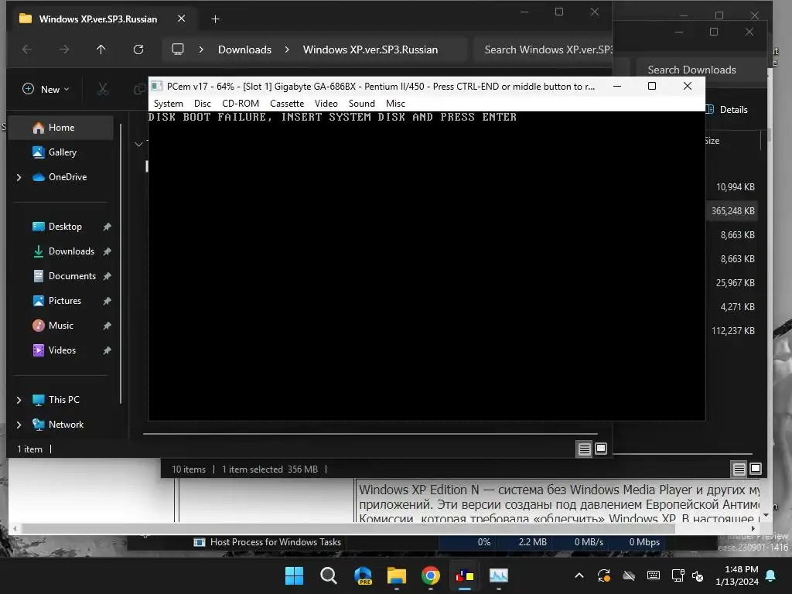The width and height of the screenshot is (792, 594).
Task: Open Google Chrome from taskbar
Action: [430, 575]
